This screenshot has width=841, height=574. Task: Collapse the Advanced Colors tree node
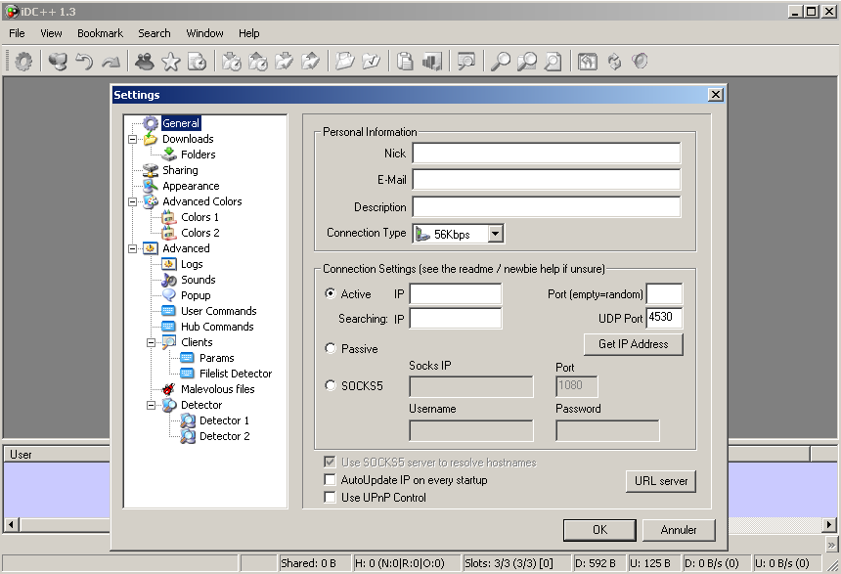(x=132, y=201)
